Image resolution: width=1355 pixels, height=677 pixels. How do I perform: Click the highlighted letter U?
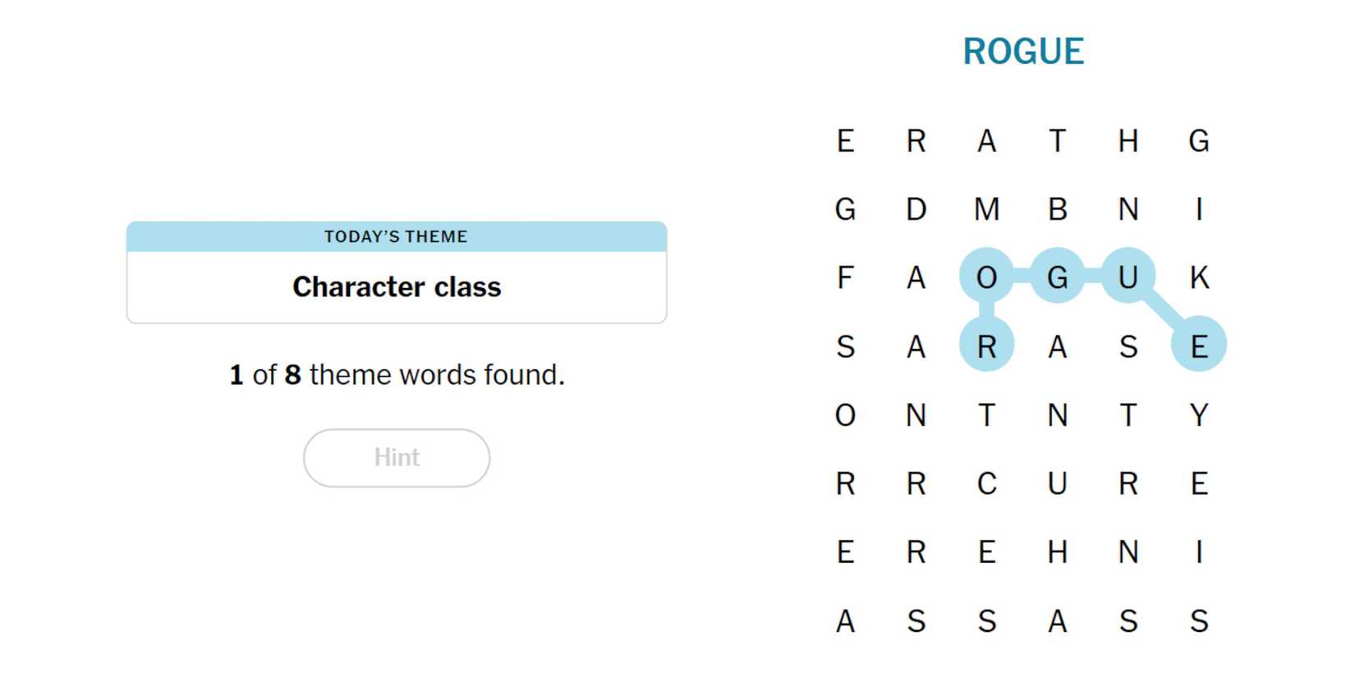(1128, 277)
